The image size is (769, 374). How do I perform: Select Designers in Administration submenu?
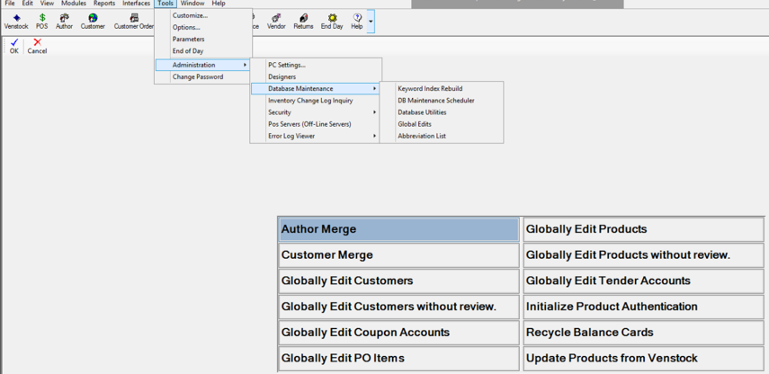pyautogui.click(x=316, y=77)
